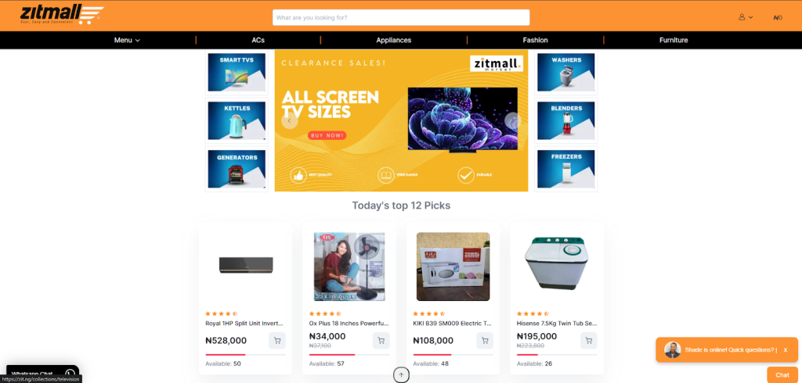802x383 pixels.
Task: Open the Zitmall logo home link
Action: coord(62,15)
